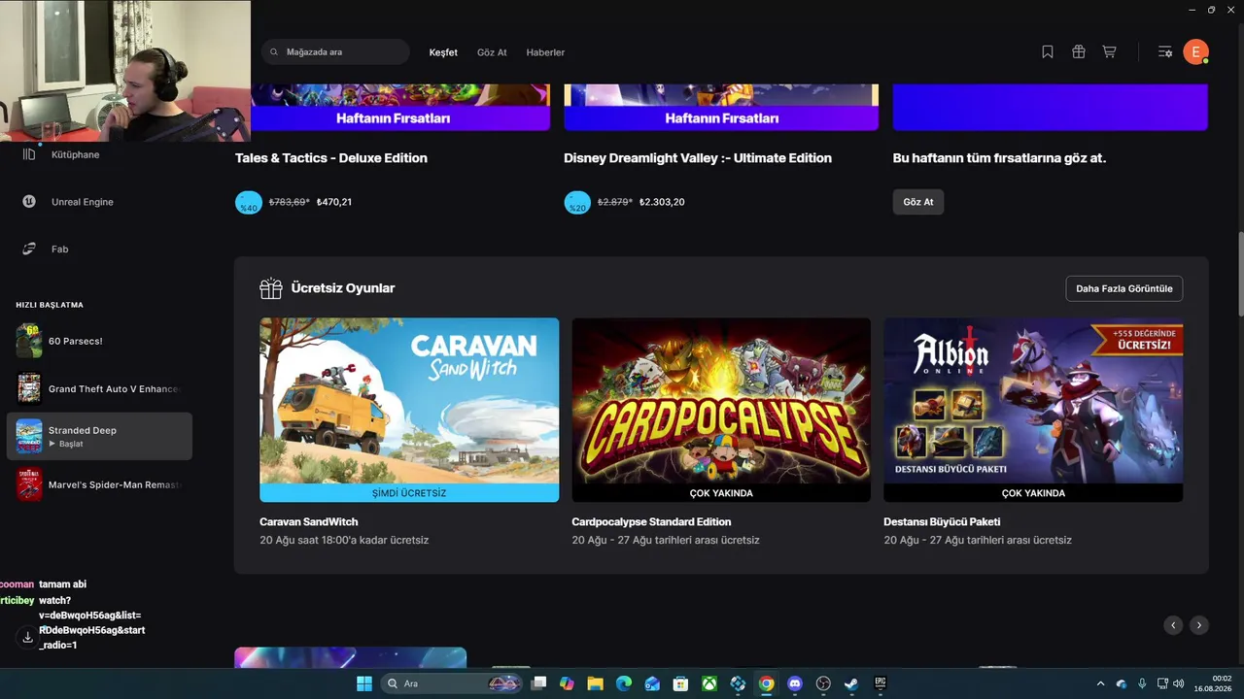The image size is (1244, 699).
Task: Open Steam from the taskbar
Action: coord(851,683)
